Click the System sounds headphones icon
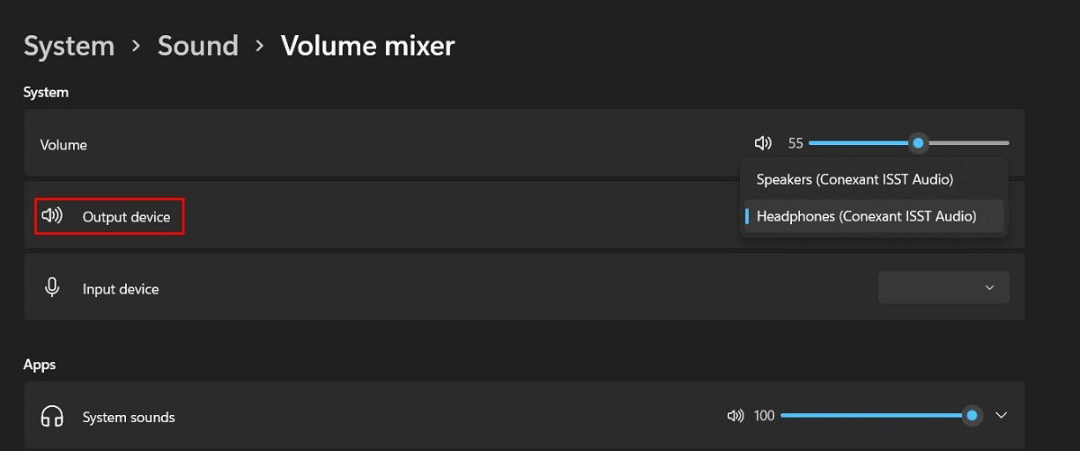This screenshot has width=1080, height=451. click(x=52, y=417)
